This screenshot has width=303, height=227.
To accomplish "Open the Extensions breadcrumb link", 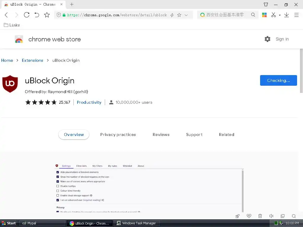I will pos(33,60).
